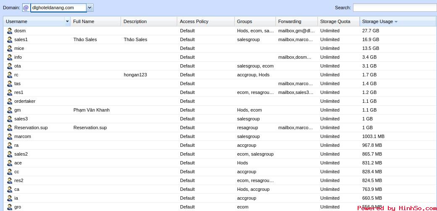
Task: Focus the Search input field
Action: pos(395,8)
